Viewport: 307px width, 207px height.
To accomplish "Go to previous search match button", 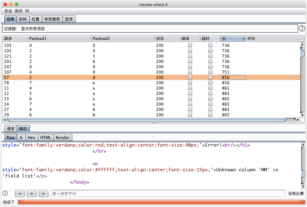I will 20,193.
